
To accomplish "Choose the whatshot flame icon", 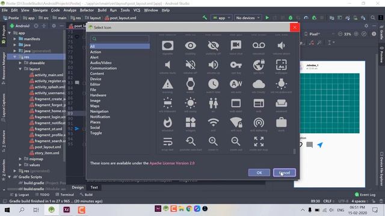I will 168,122.
